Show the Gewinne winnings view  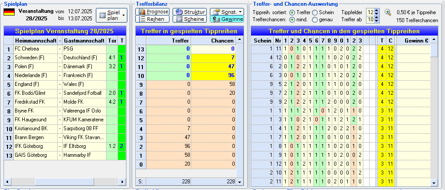[227, 19]
